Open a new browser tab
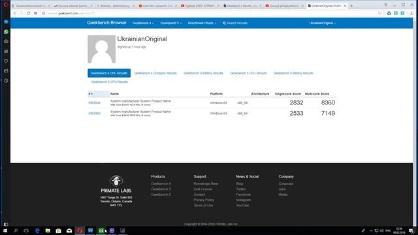This screenshot has height=235, width=418. pos(351,6)
